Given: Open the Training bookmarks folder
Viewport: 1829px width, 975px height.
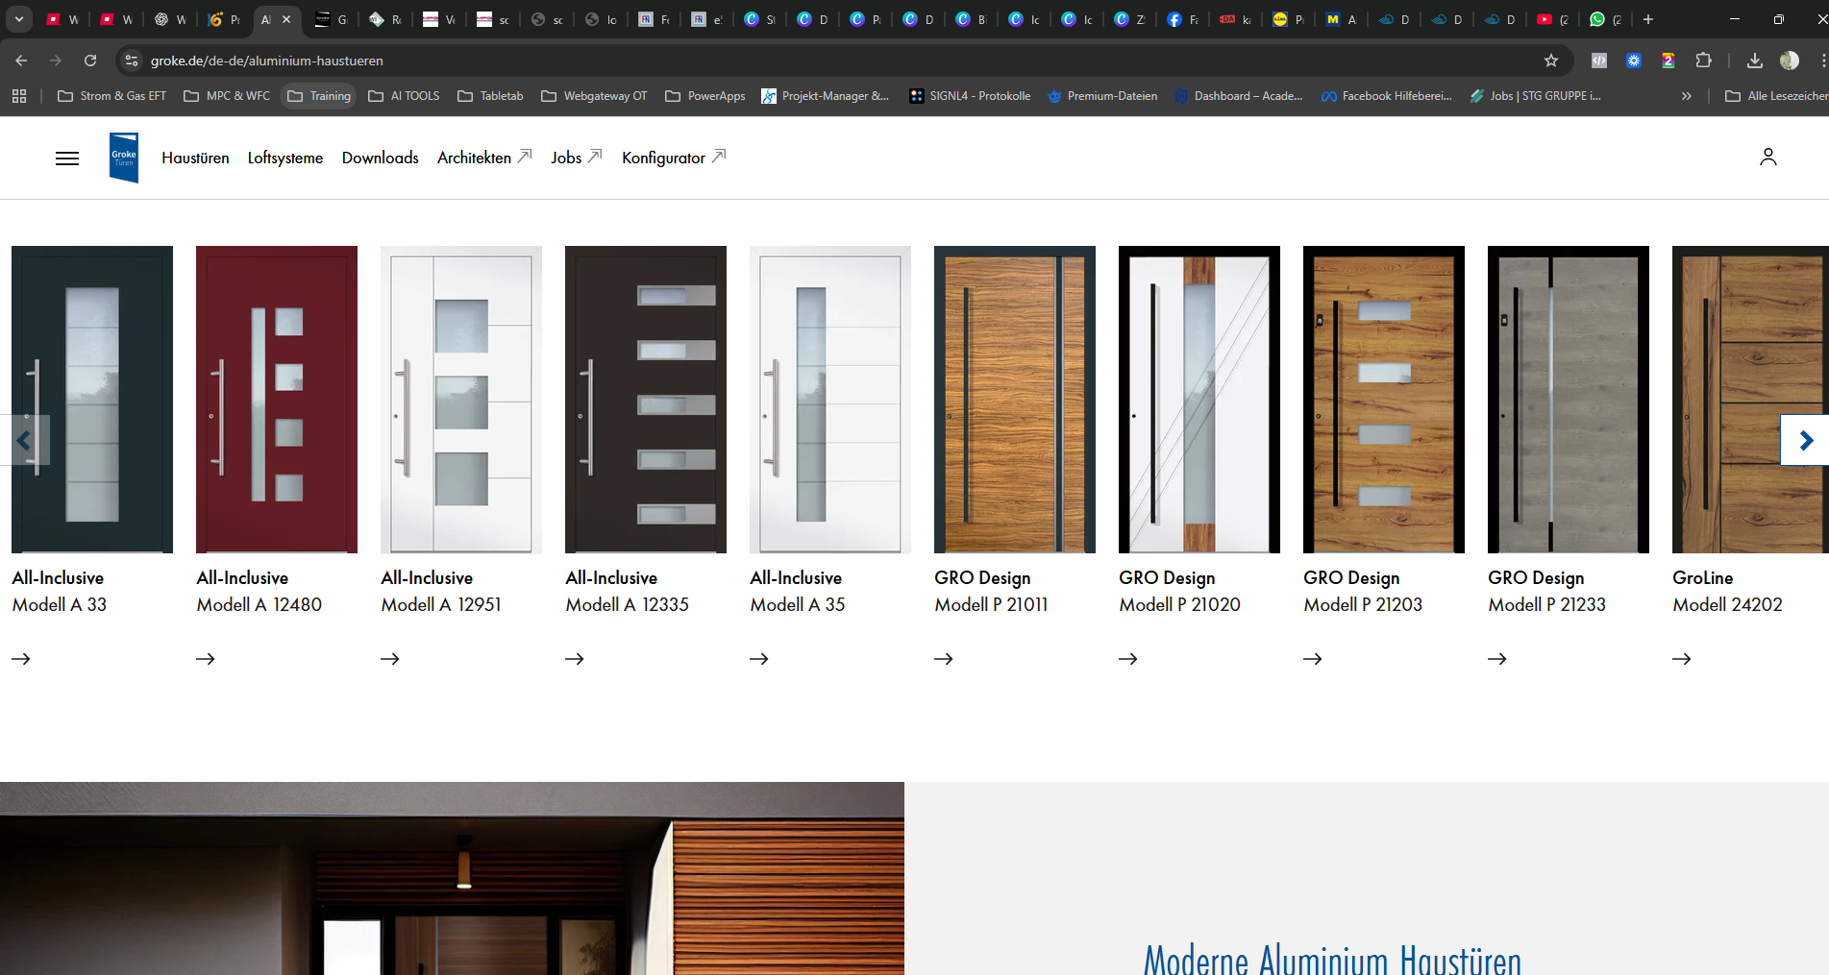Looking at the screenshot, I should [319, 96].
